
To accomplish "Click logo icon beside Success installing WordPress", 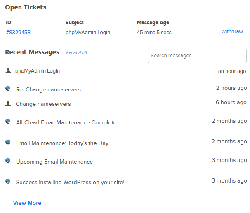I will (8, 181).
